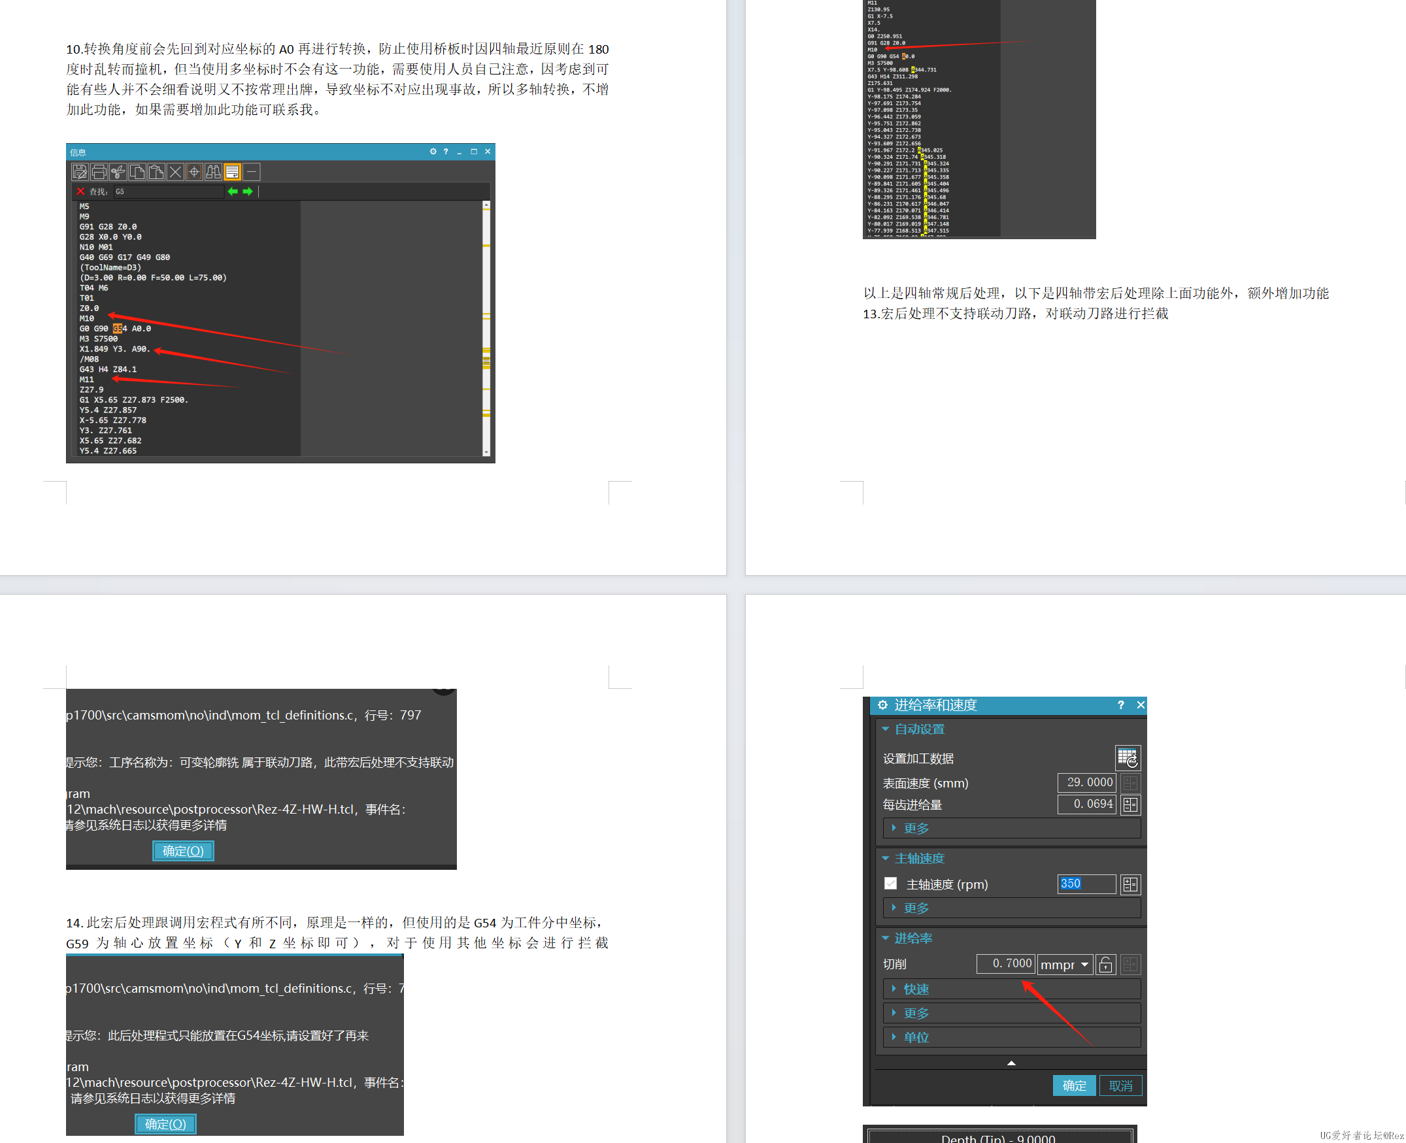The height and width of the screenshot is (1143, 1406).
Task: Click the 切削 feed value field 0.7000
Action: tap(1005, 964)
